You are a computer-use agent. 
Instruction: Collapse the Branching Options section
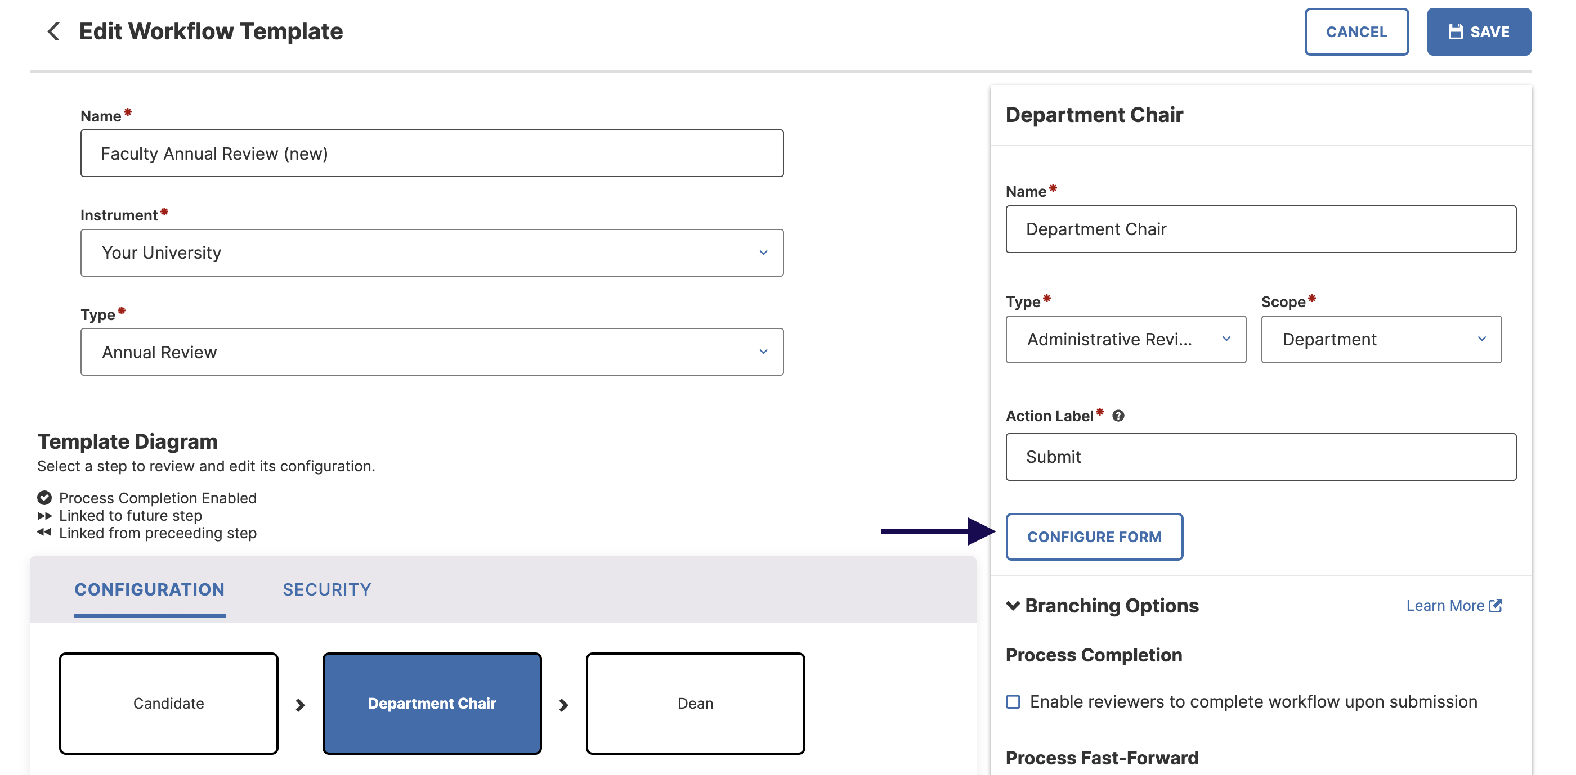pos(1013,605)
